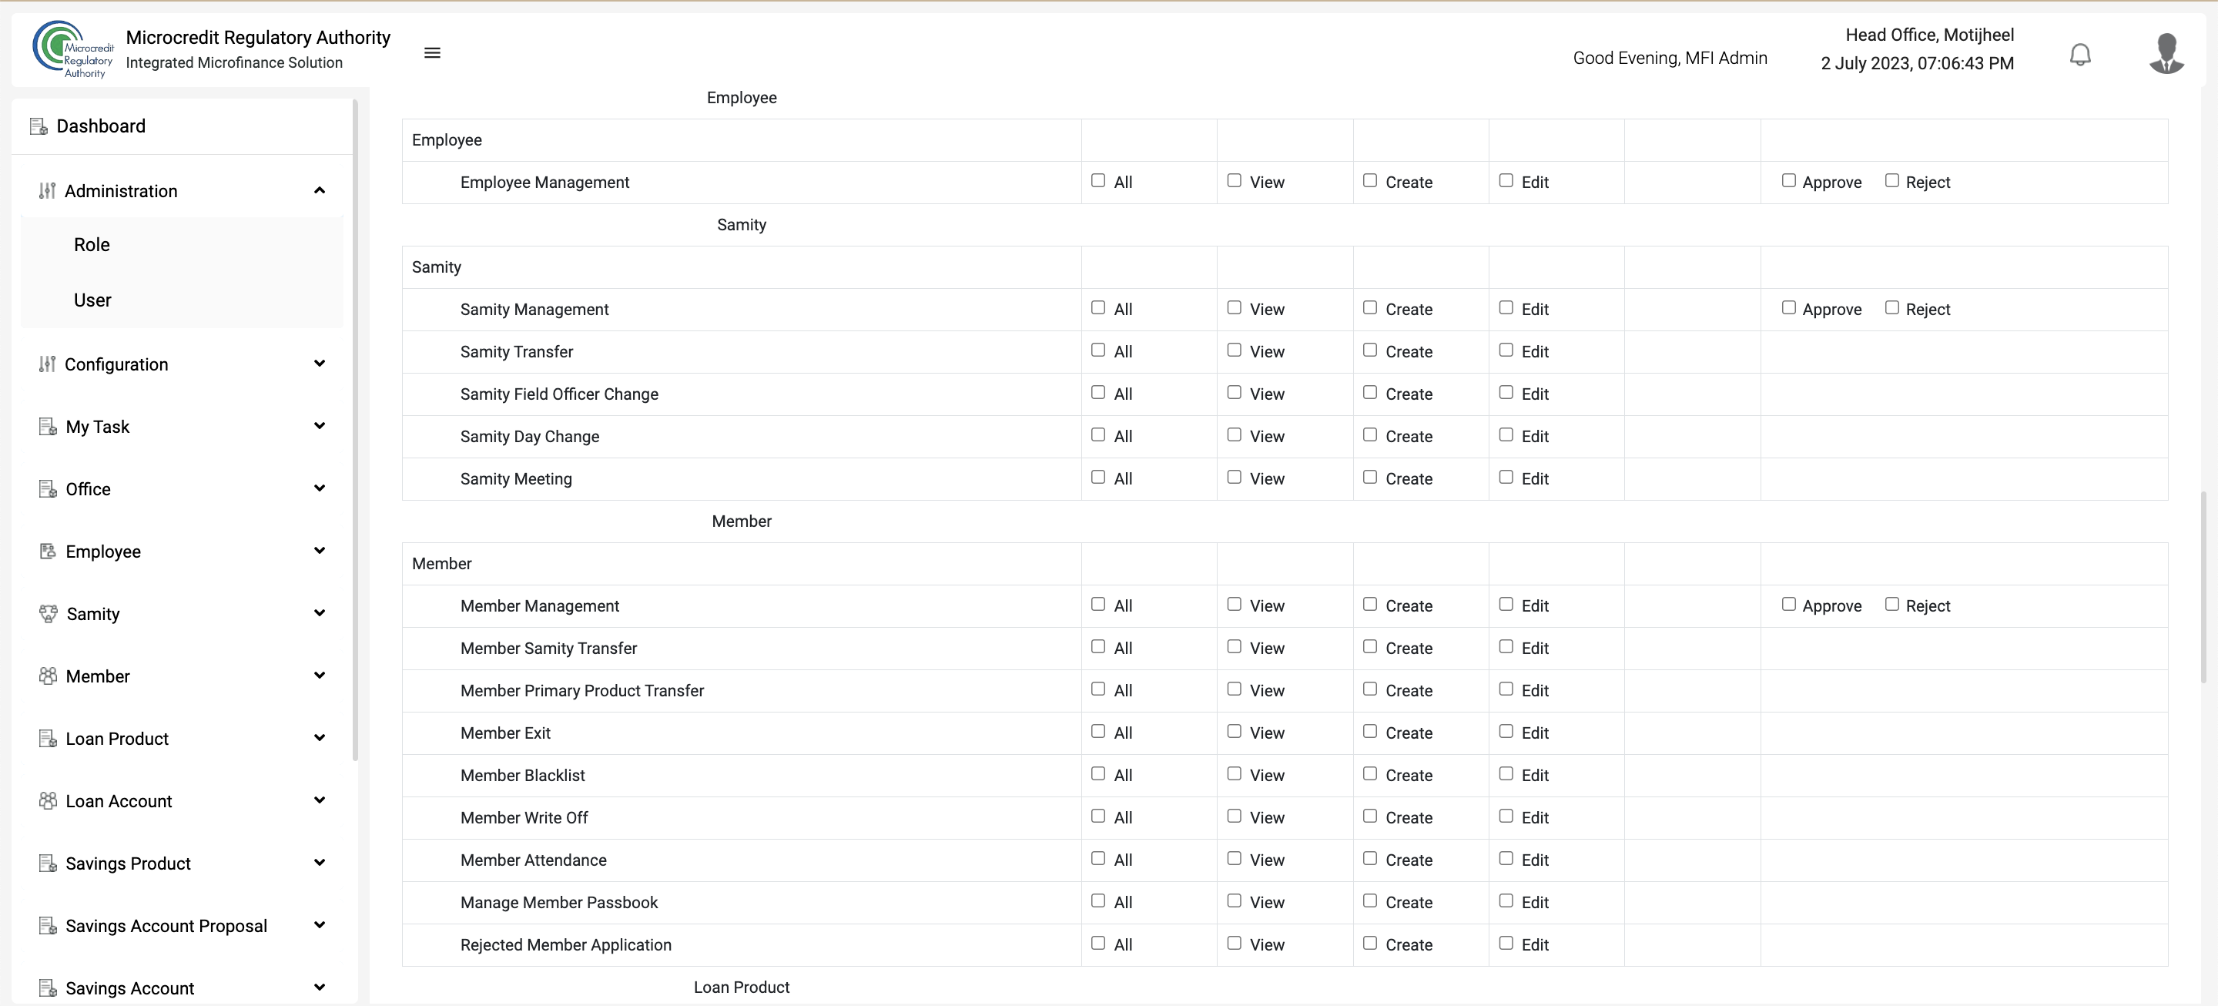Expand the Loan Product chevron

(320, 738)
